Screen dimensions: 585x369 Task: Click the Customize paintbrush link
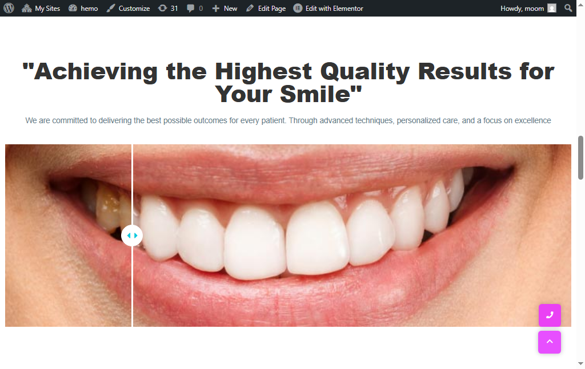point(128,8)
